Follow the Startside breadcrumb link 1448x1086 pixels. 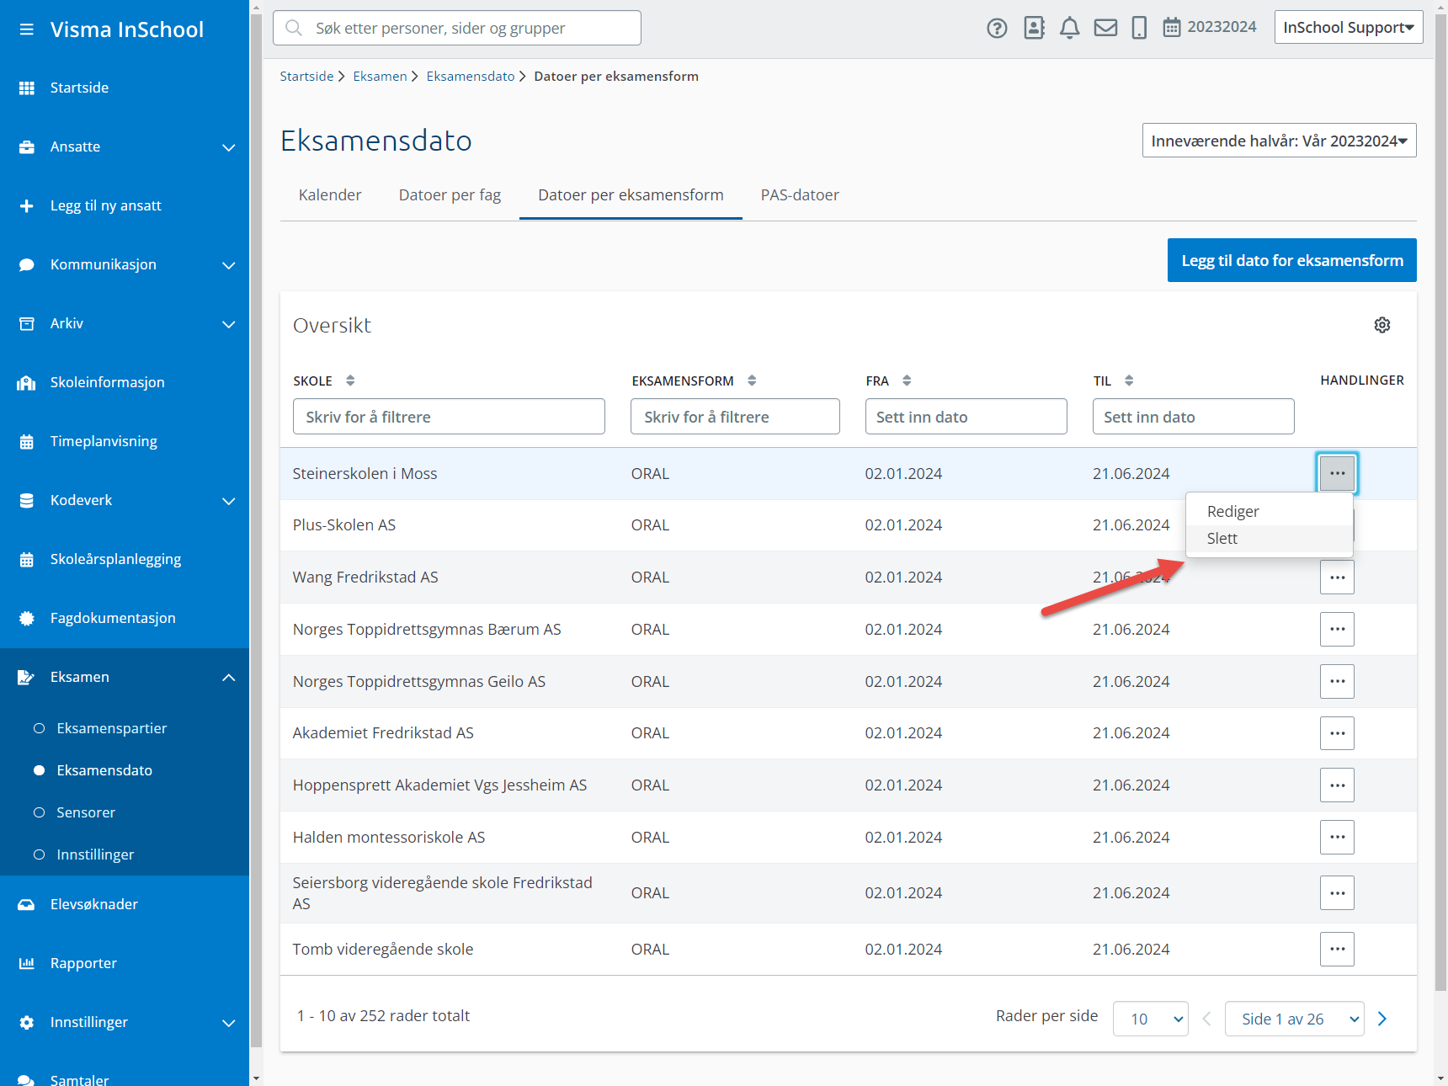point(306,77)
